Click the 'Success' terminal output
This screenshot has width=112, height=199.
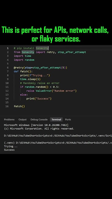(9, 150)
